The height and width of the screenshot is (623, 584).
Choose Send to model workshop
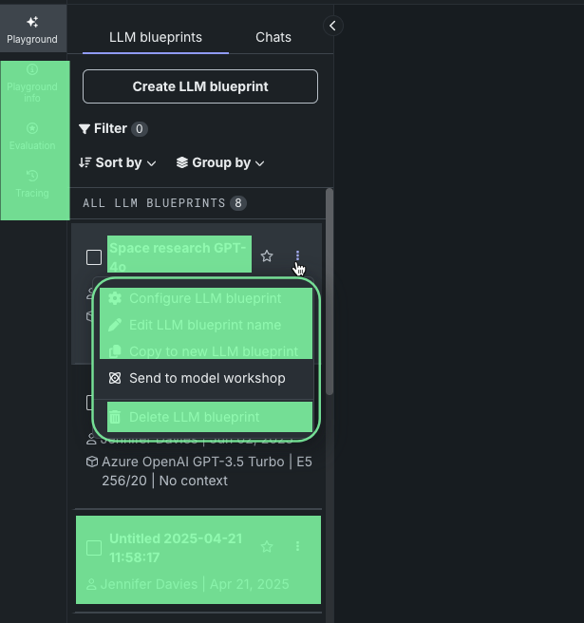tap(203, 378)
